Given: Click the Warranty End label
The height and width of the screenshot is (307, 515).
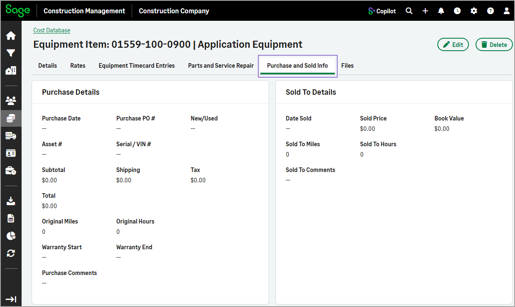Looking at the screenshot, I should pyautogui.click(x=134, y=247).
